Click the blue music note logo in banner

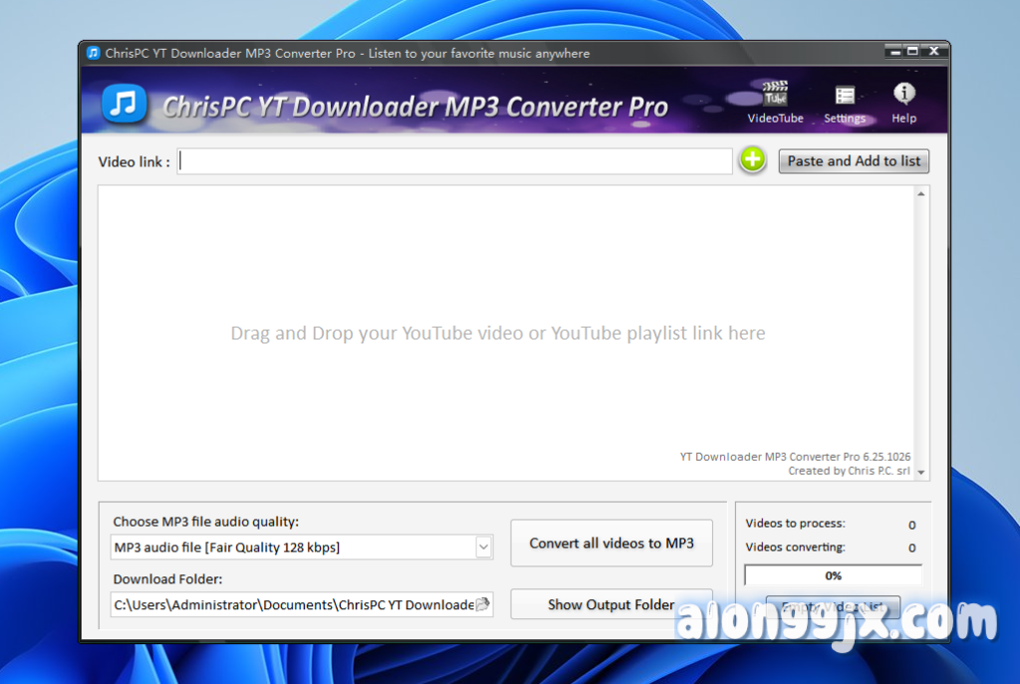126,105
